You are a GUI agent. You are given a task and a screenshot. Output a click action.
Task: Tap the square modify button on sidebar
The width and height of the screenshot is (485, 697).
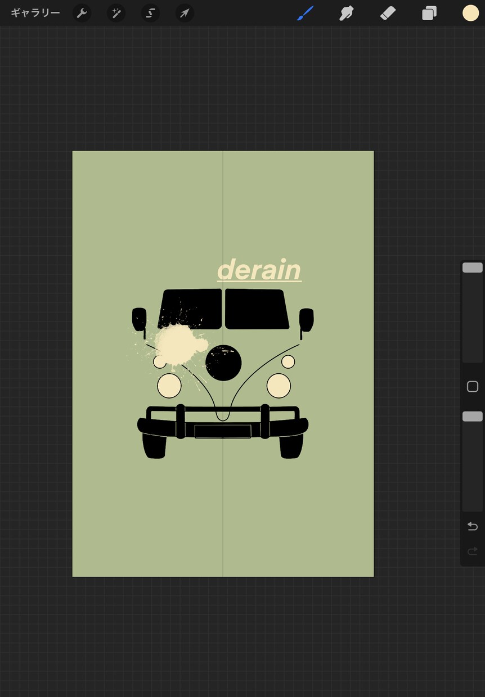tap(473, 387)
